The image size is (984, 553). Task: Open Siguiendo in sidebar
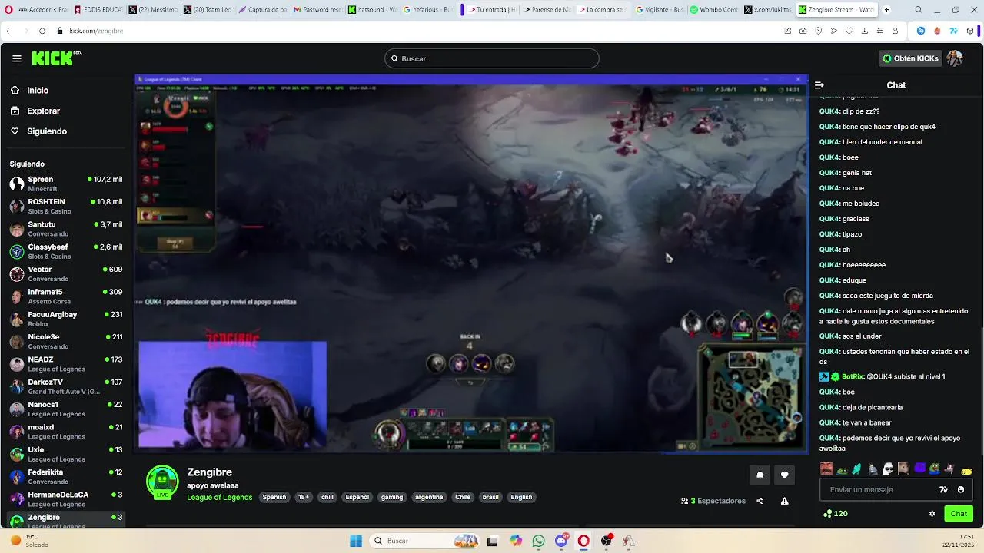tap(38, 131)
